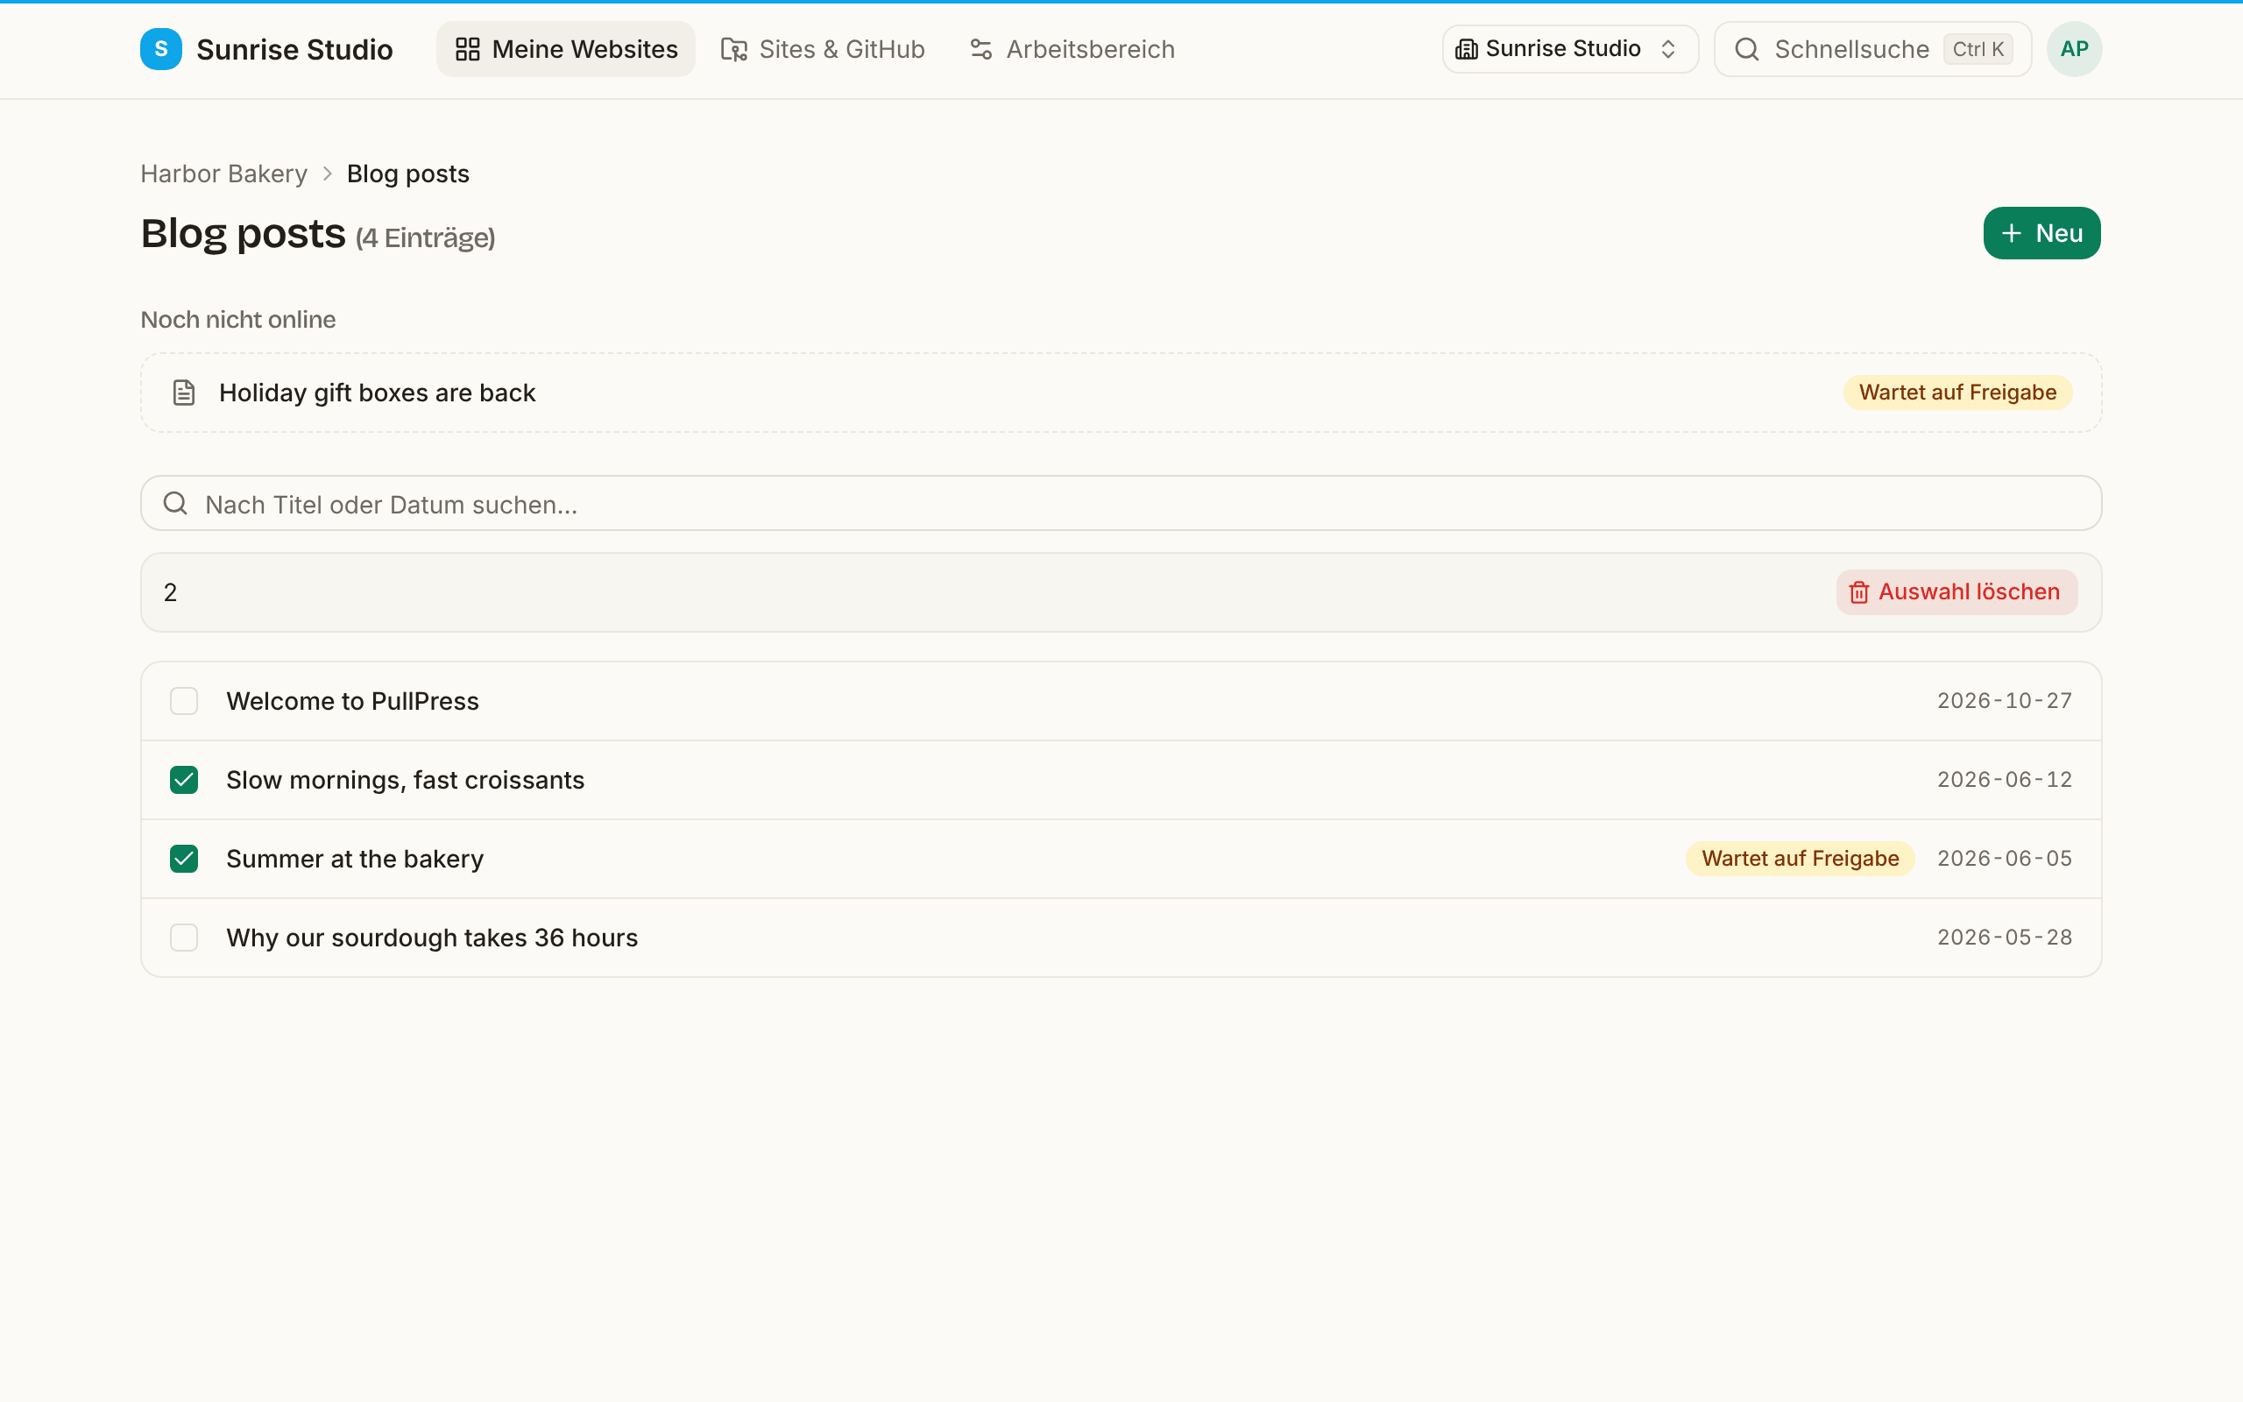Open the Meine Websites tab
This screenshot has height=1402, width=2243.
pyautogui.click(x=565, y=49)
